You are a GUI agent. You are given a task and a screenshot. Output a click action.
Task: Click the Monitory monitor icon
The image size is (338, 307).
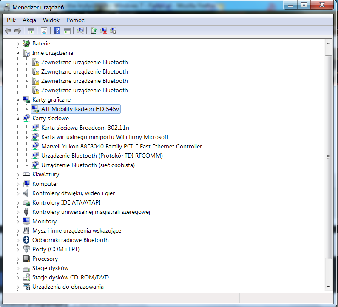pos(26,221)
